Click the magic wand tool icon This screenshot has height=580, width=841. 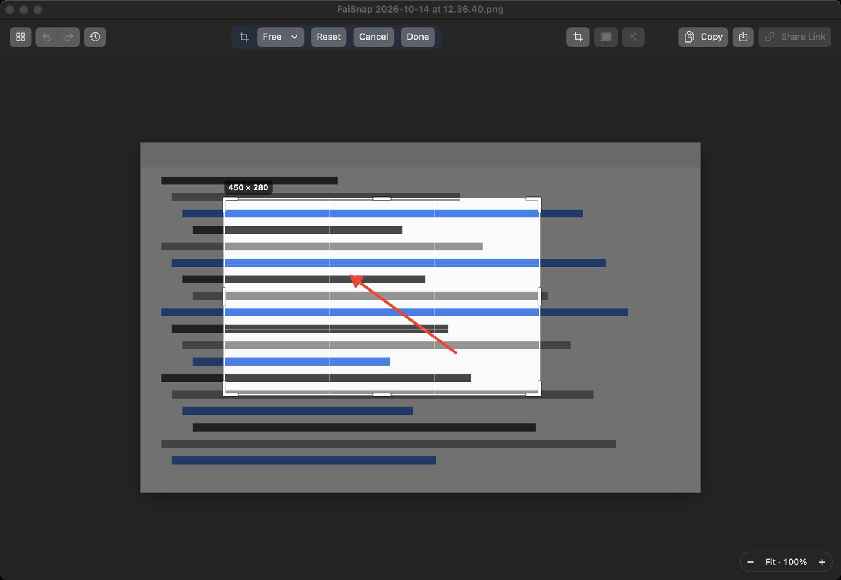tap(633, 37)
